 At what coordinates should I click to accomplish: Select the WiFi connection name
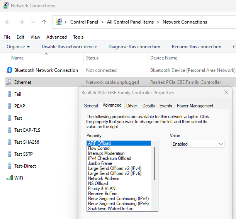[19, 178]
